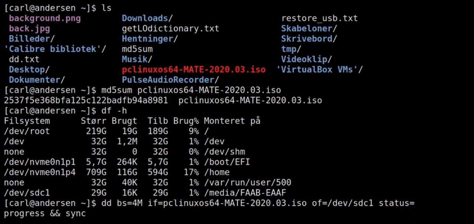Click restore_usb.txt in the listing
Image resolution: width=474 pixels, height=224 pixels.
pyautogui.click(x=319, y=18)
